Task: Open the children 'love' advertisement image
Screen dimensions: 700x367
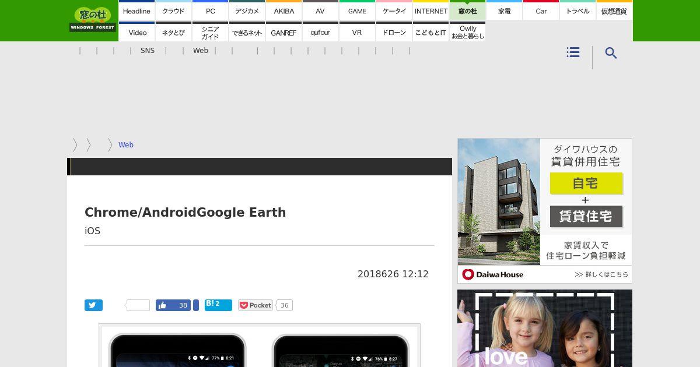Action: pos(545,328)
